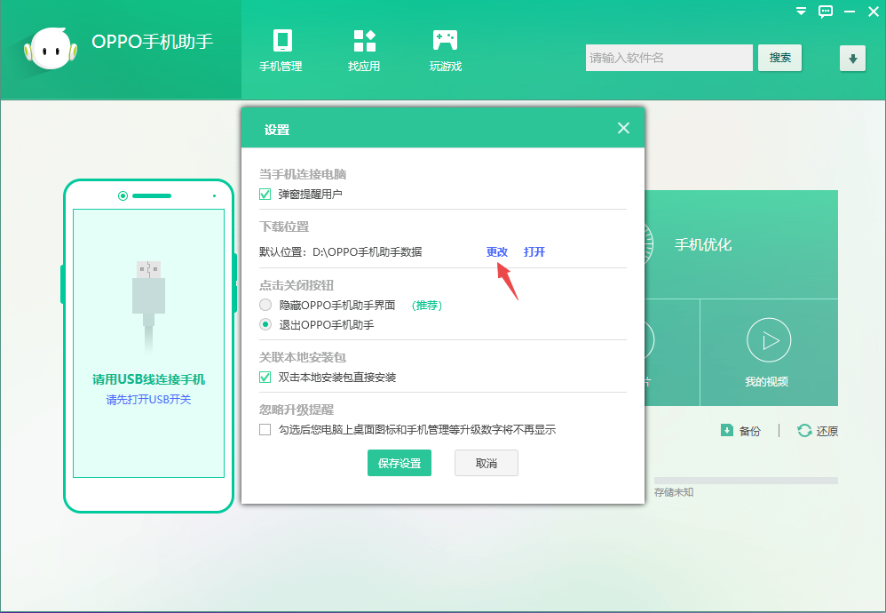886x613 pixels.
Task: Click the skin-change triangle icon in titlebar
Action: [x=800, y=12]
